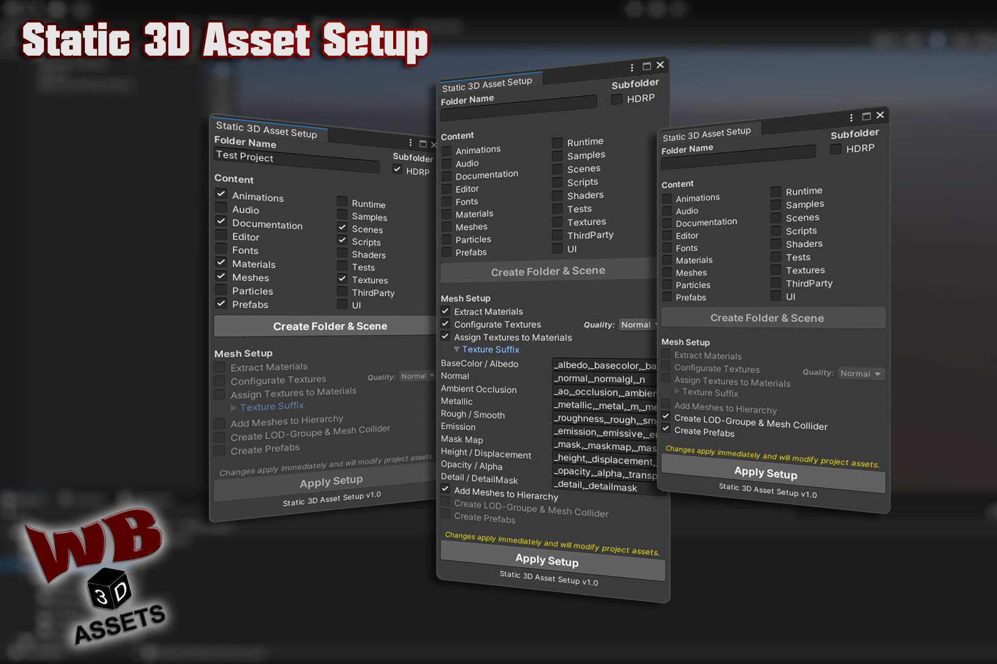This screenshot has width=997, height=664.
Task: Disable Extract Materials in the center Mesh Setup
Action: (x=445, y=311)
